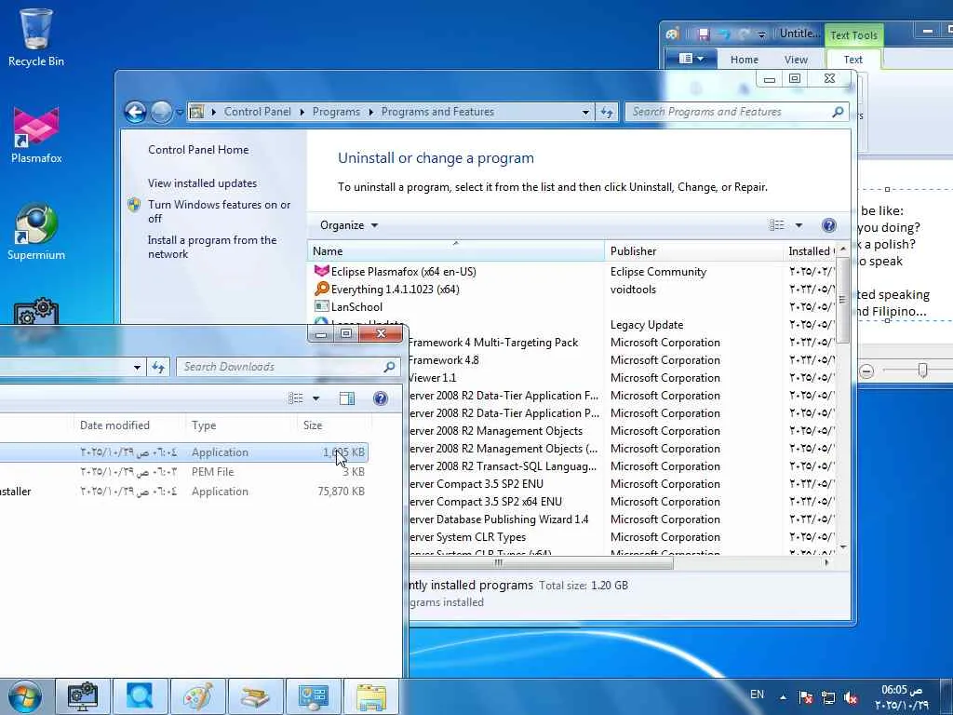
Task: Open the Organize dropdown menu
Action: (x=349, y=225)
